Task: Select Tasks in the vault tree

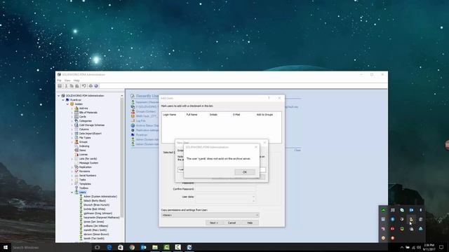Action: coord(83,180)
